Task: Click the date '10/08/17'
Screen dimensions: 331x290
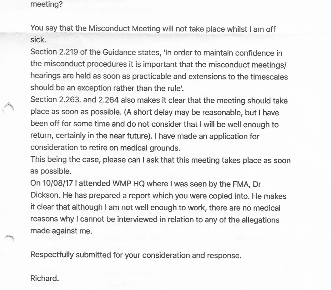Action: coord(52,184)
